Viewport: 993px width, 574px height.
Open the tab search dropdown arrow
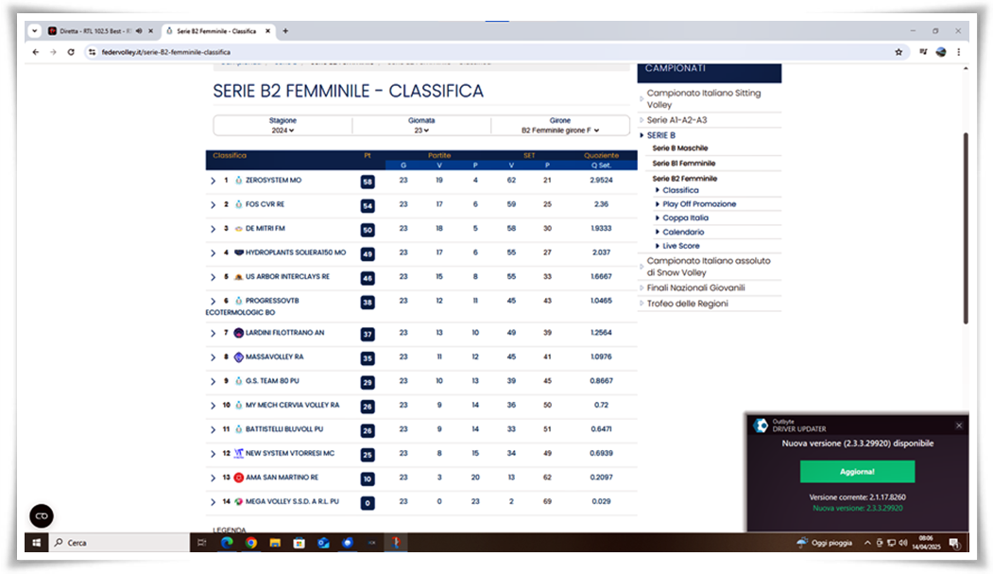34,30
